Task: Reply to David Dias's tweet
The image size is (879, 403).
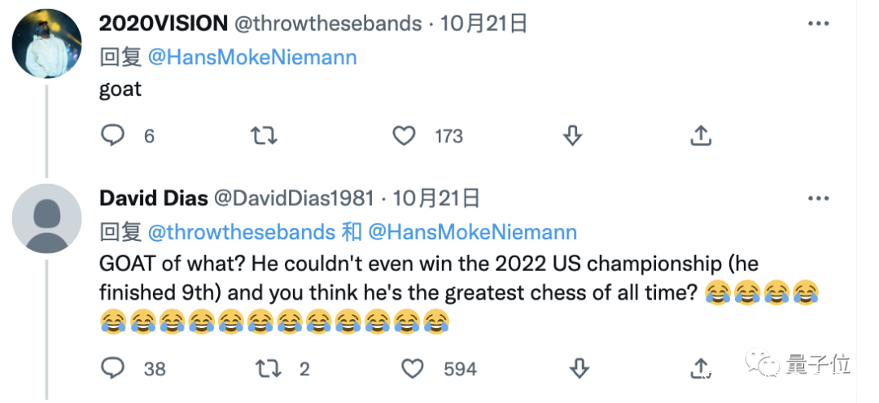Action: point(112,368)
